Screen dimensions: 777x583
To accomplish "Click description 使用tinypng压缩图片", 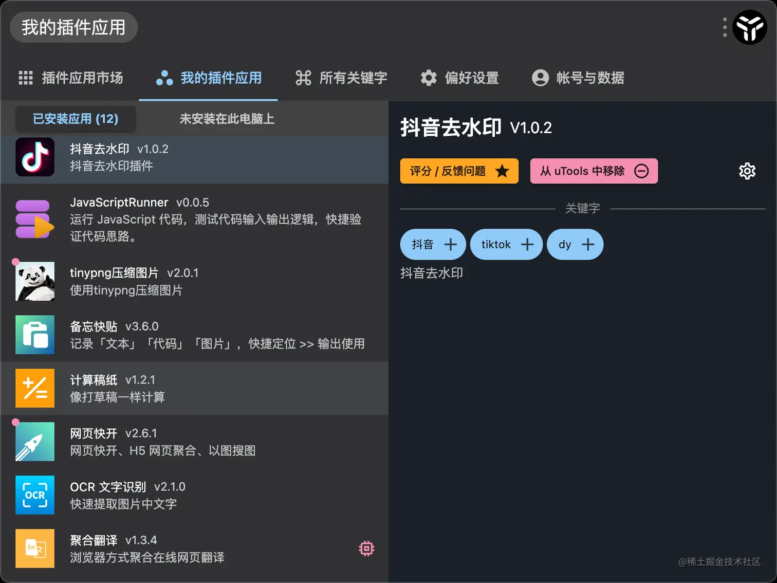I will (126, 290).
